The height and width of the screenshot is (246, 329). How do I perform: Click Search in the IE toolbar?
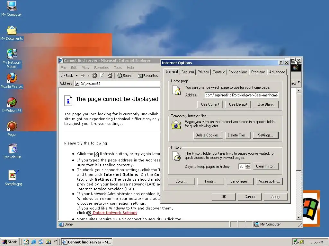pyautogui.click(x=126, y=76)
